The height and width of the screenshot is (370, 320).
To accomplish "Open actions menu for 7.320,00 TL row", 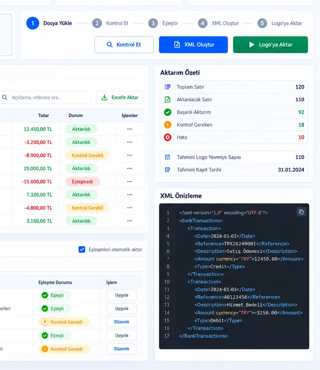I will tap(130, 195).
